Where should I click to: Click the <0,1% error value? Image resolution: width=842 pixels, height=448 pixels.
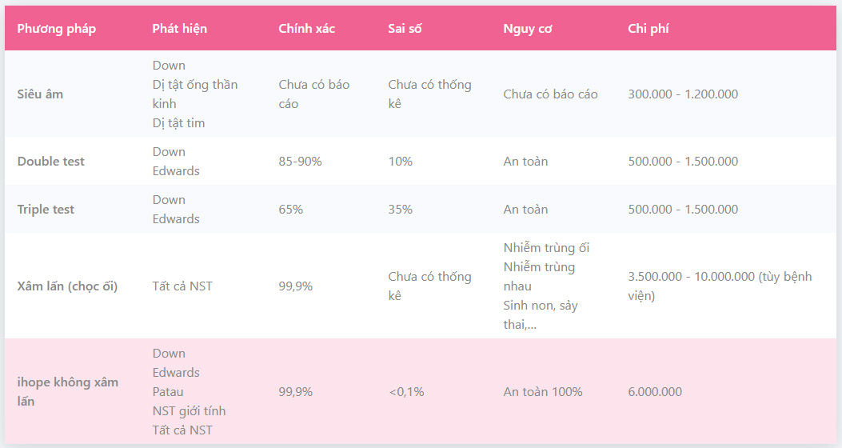pyautogui.click(x=406, y=392)
